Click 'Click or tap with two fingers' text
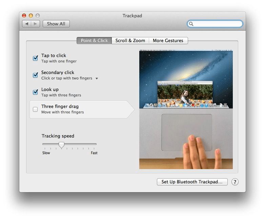The image size is (265, 219). (x=67, y=78)
